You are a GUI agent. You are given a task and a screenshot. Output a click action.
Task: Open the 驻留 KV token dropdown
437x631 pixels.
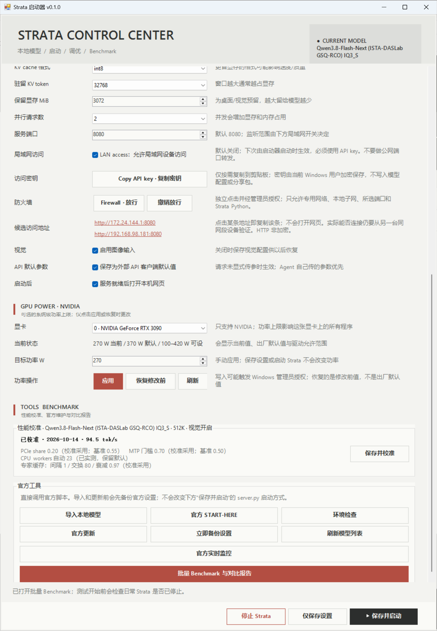tap(149, 85)
